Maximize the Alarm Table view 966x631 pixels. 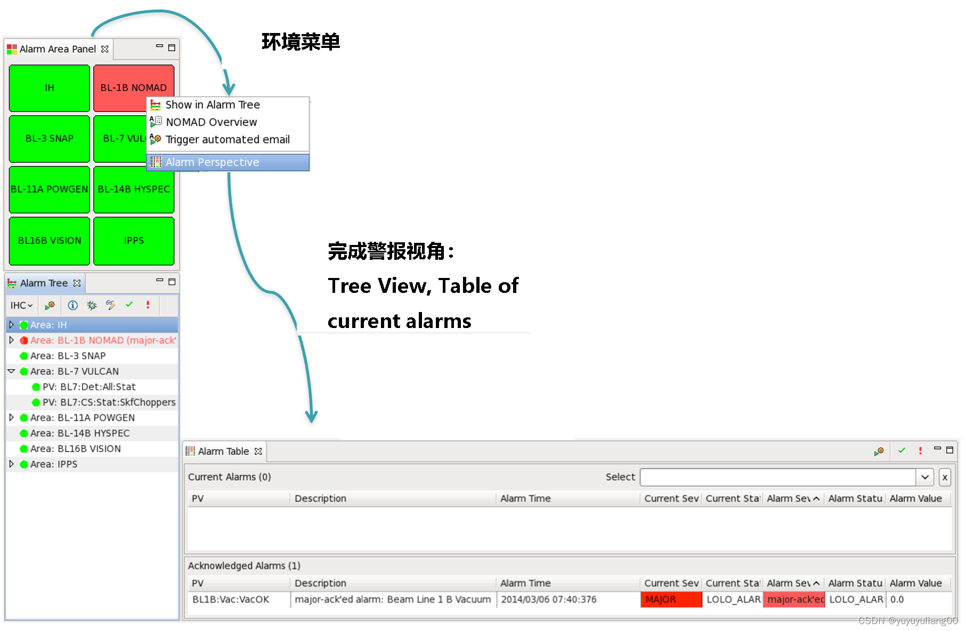pyautogui.click(x=949, y=450)
